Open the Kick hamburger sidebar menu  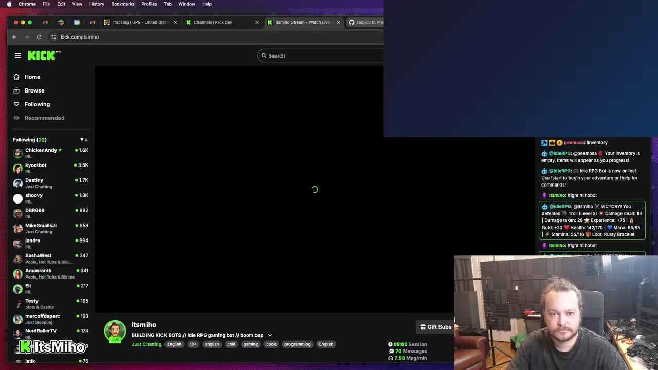tap(17, 55)
